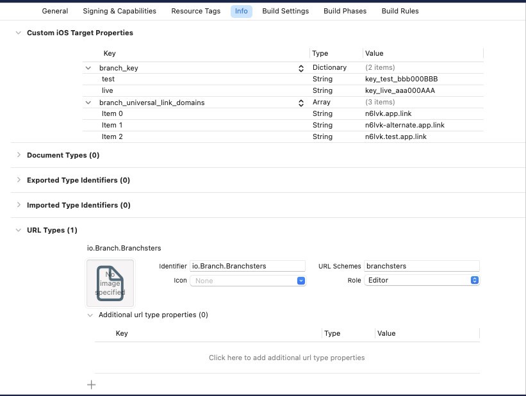Expand Exported Type Identifiers section
526x396 pixels.
[x=18, y=180]
